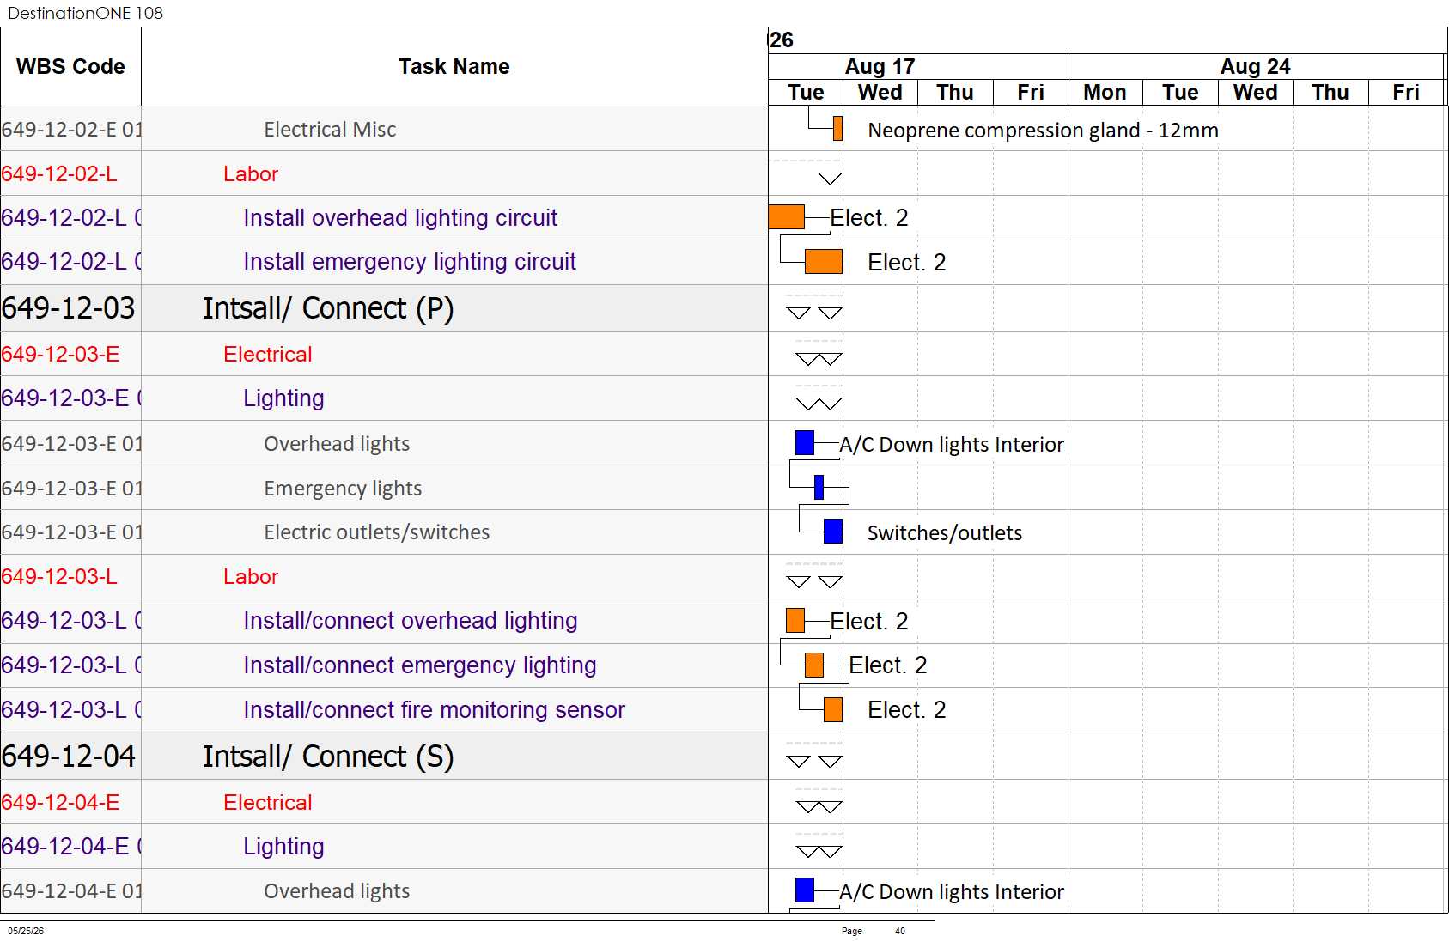Click blue bar in Emergency lights row

(819, 488)
